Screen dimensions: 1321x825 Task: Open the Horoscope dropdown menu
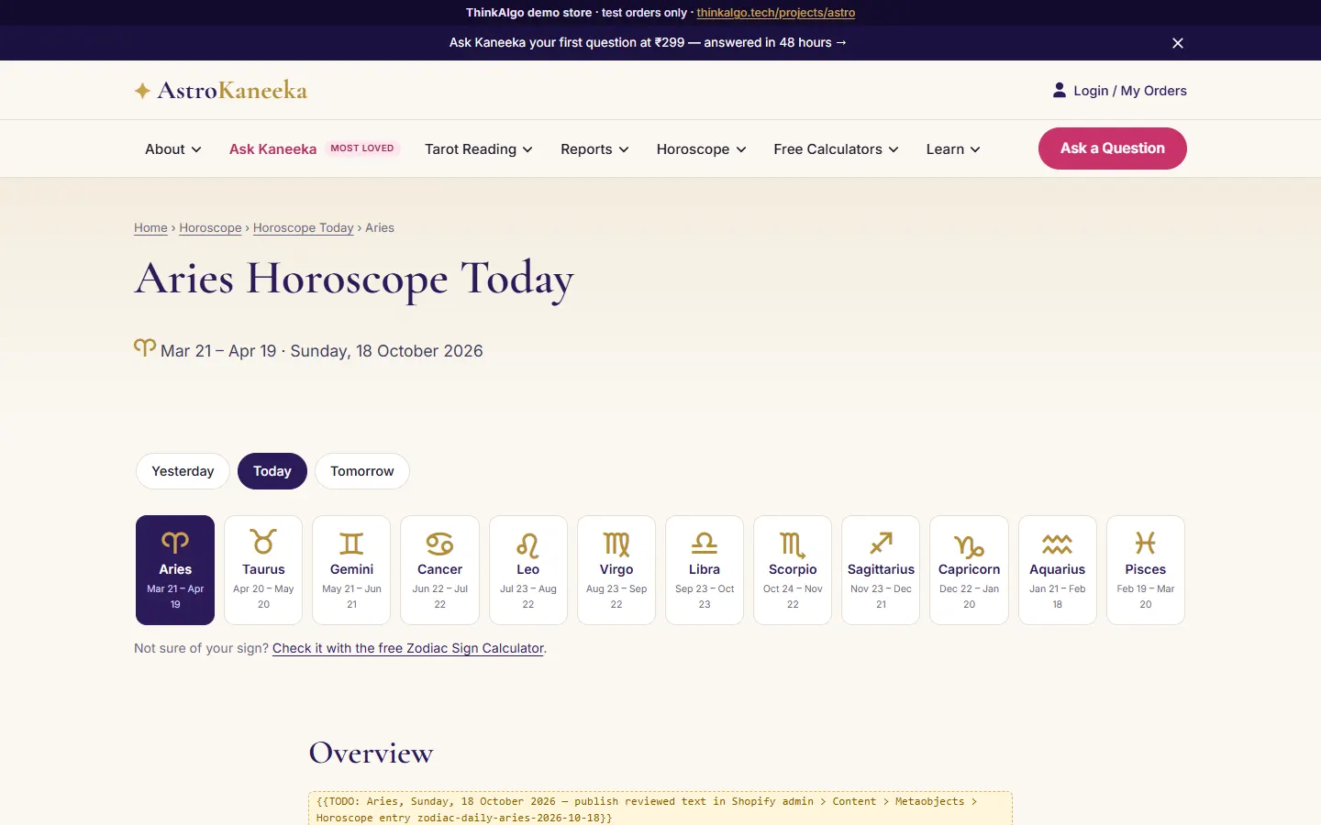[702, 149]
